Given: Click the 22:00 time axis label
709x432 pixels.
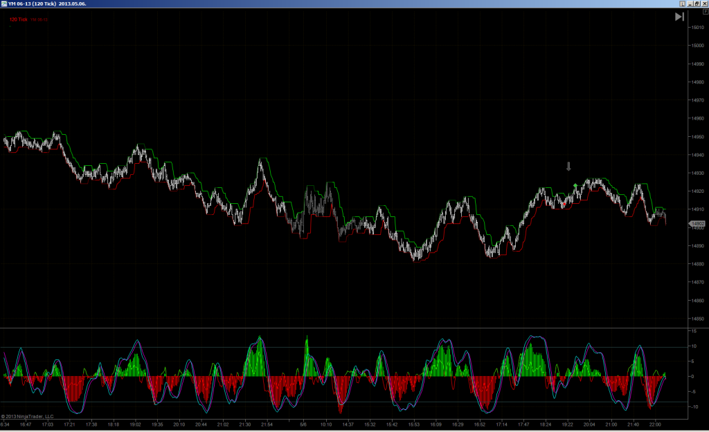Looking at the screenshot, I should (x=655, y=424).
